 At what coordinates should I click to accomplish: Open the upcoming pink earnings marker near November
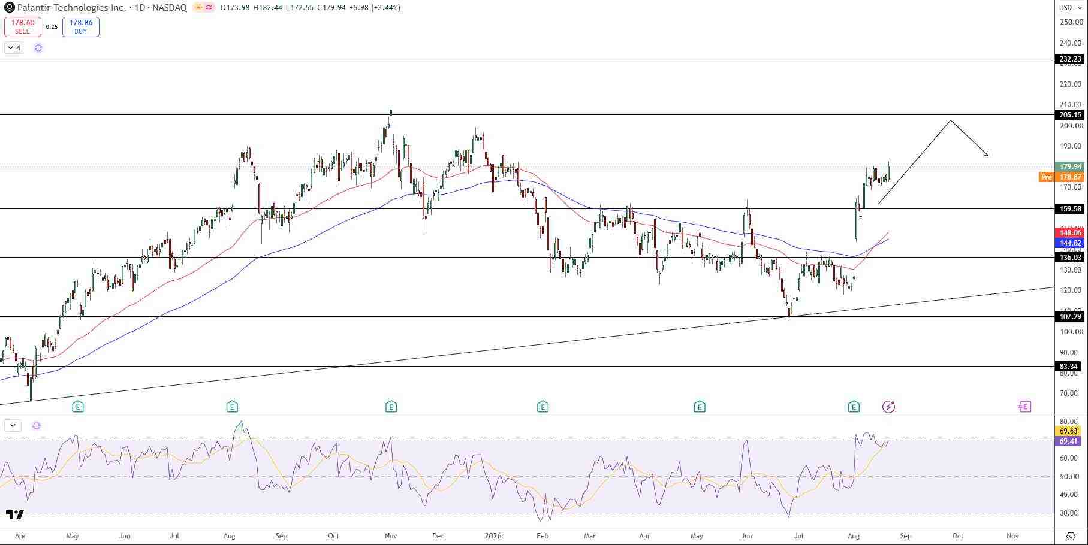click(x=1024, y=407)
